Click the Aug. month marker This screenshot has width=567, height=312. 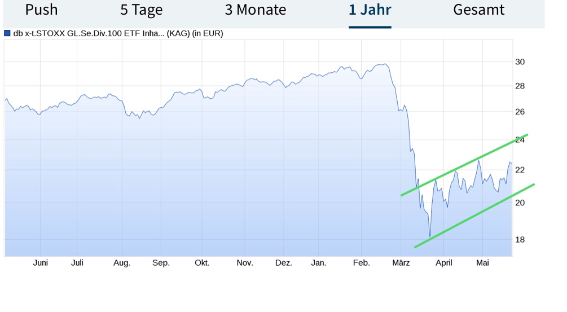click(122, 263)
